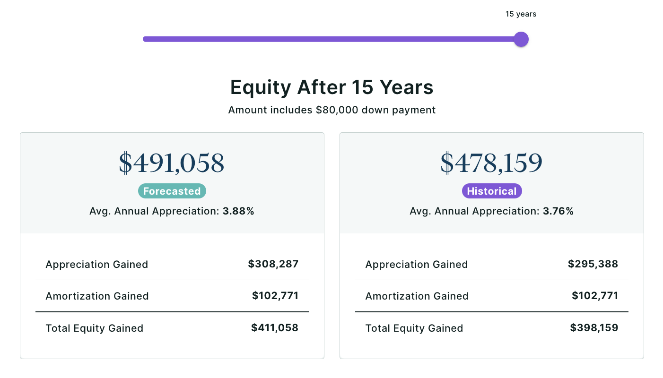The height and width of the screenshot is (378, 663).
Task: Click Total Equity Gained label in the Historical card
Action: (x=414, y=328)
